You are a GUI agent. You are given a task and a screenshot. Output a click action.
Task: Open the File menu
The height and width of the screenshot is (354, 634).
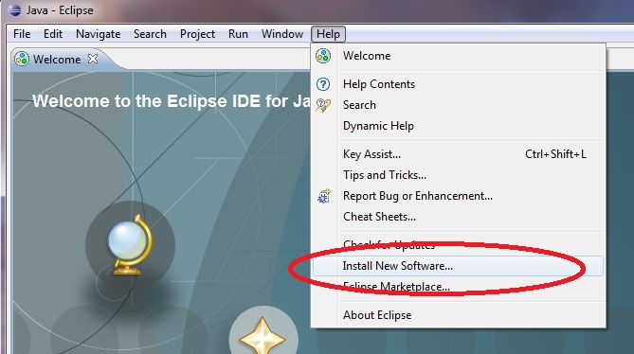coord(22,34)
